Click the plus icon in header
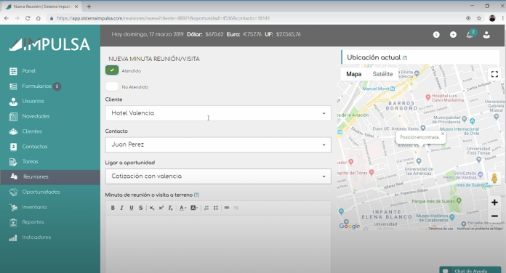506x273 pixels. pos(453,34)
